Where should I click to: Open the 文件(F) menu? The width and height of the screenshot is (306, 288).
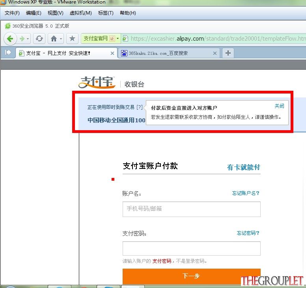tap(12, 13)
